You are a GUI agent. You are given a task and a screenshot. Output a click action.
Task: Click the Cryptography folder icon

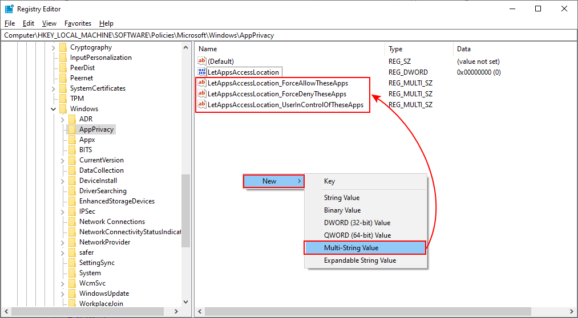63,47
